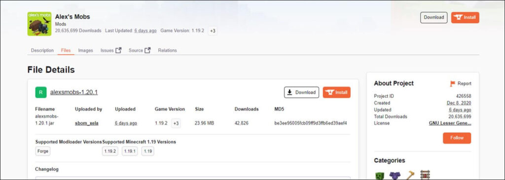Open the alexsmobs-1.20.1 file link
Viewport: 505px width, 180px height.
74,92
